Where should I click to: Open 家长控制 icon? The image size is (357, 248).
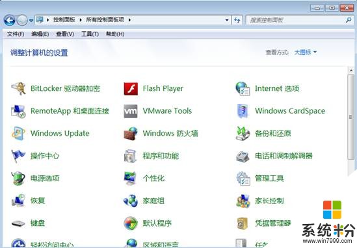(243, 201)
